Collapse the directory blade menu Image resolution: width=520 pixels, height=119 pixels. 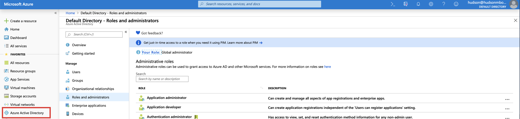[x=126, y=32]
